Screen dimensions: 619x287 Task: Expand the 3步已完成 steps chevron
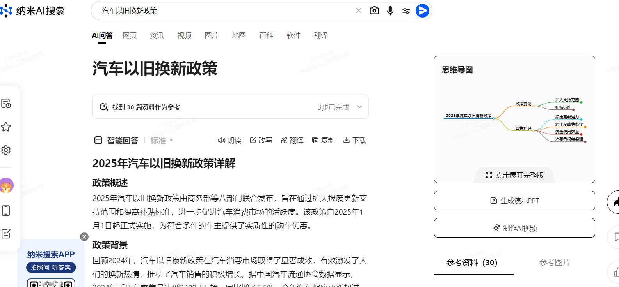[359, 107]
